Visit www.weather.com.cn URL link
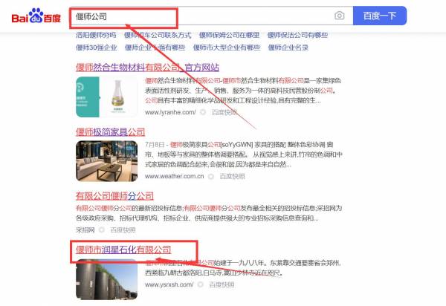 pyautogui.click(x=174, y=177)
